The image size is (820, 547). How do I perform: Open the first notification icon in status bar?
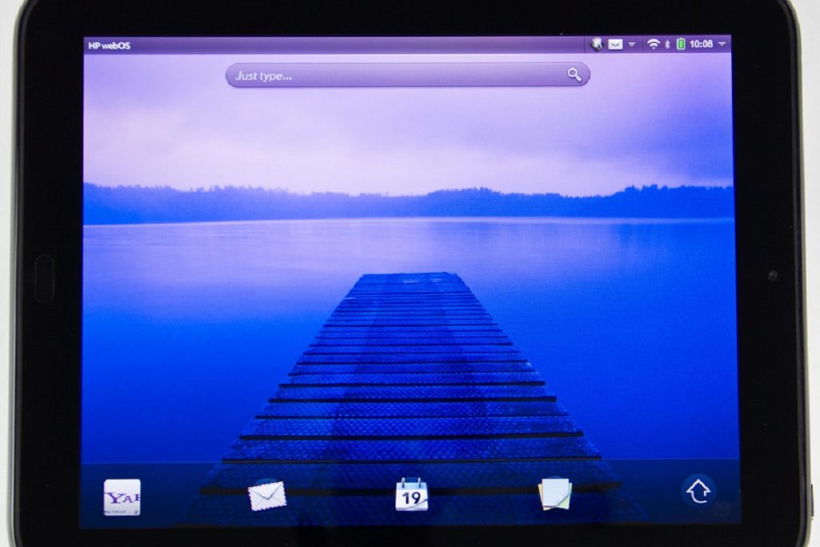[x=597, y=45]
